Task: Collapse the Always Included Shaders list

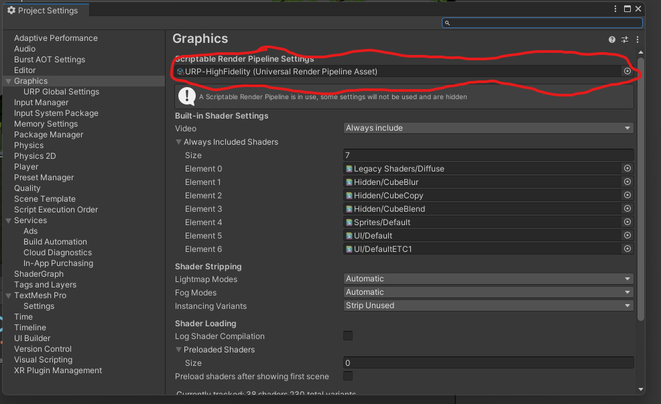Action: point(179,141)
